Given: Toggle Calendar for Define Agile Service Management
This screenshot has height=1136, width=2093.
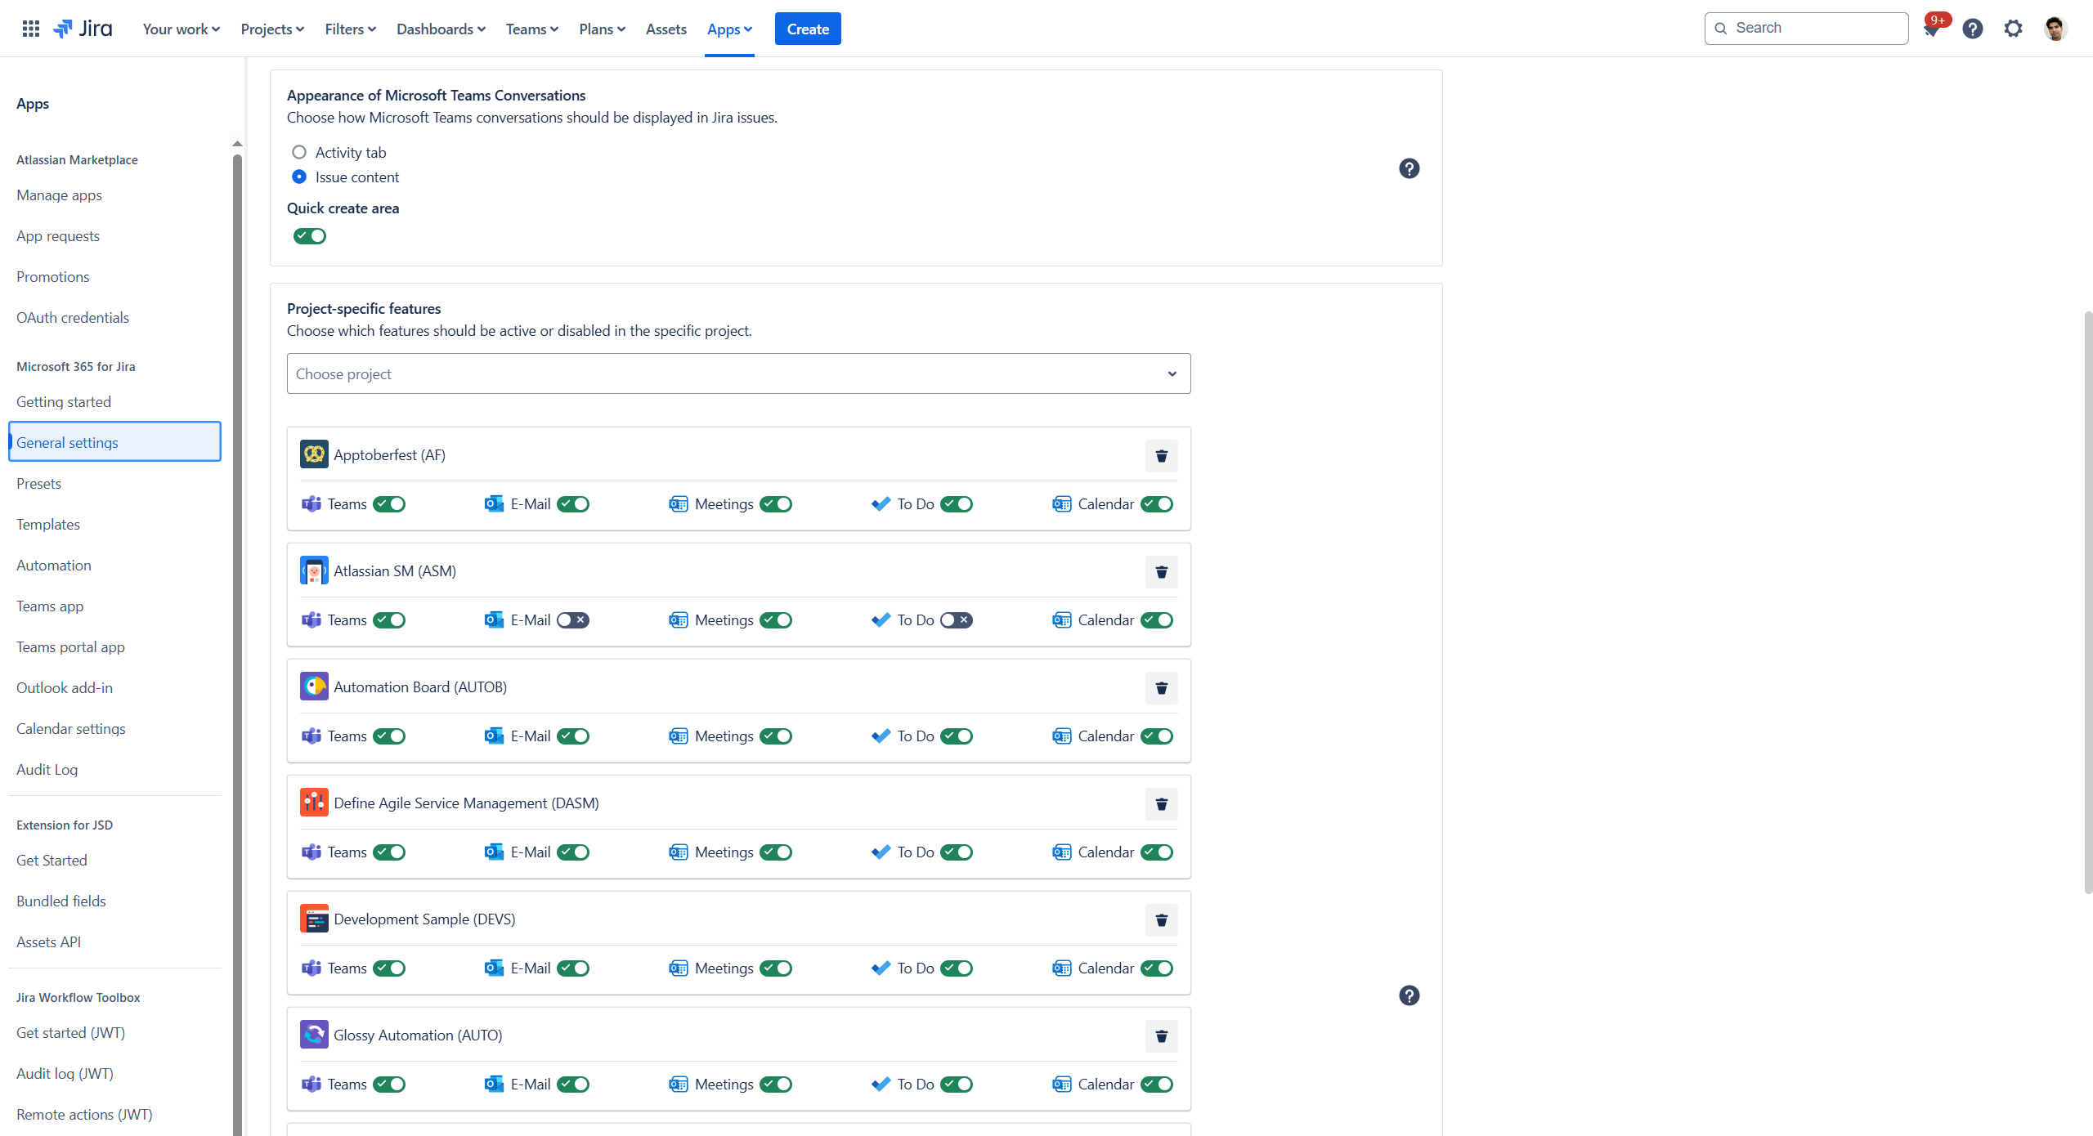Looking at the screenshot, I should (x=1157, y=852).
